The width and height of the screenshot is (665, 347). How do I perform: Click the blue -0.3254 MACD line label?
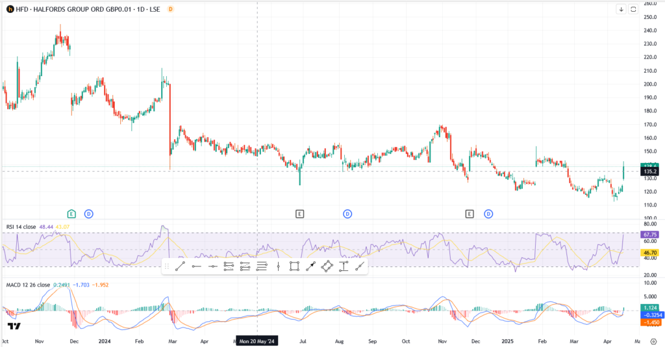[x=651, y=315]
